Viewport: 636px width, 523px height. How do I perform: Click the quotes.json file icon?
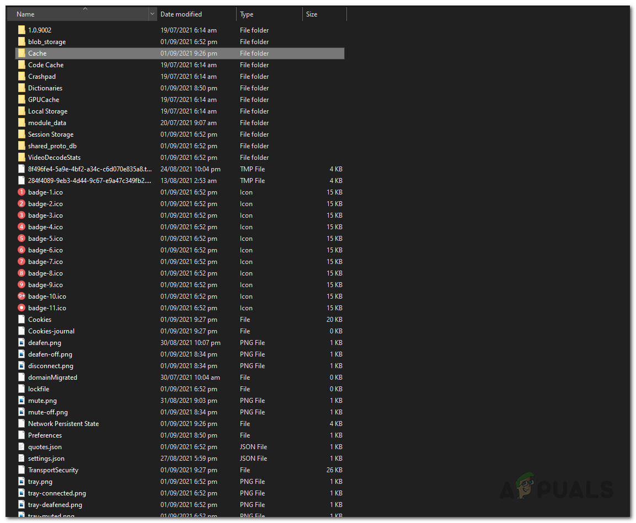22,447
